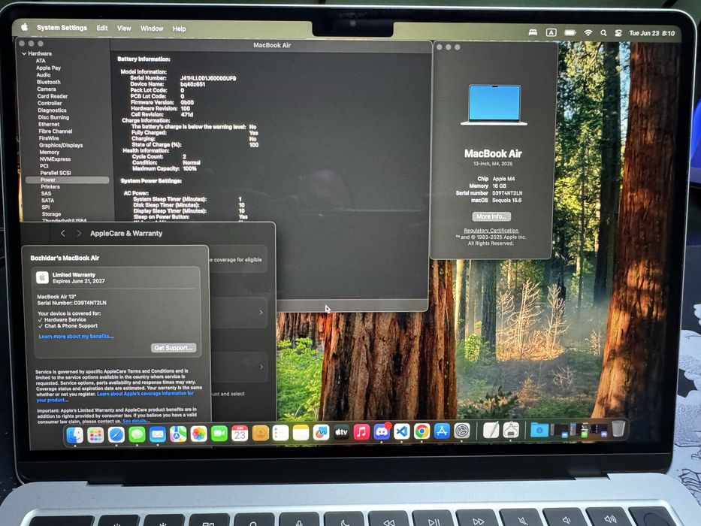Click date and time in menu bar

[x=652, y=33]
